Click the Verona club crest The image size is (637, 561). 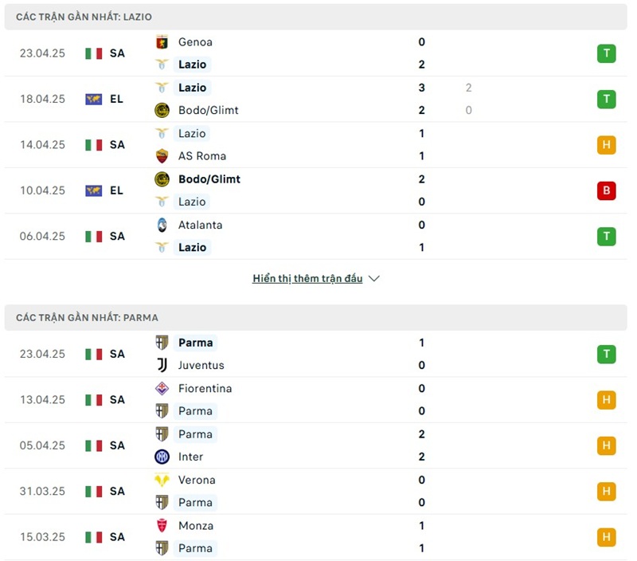coord(161,480)
